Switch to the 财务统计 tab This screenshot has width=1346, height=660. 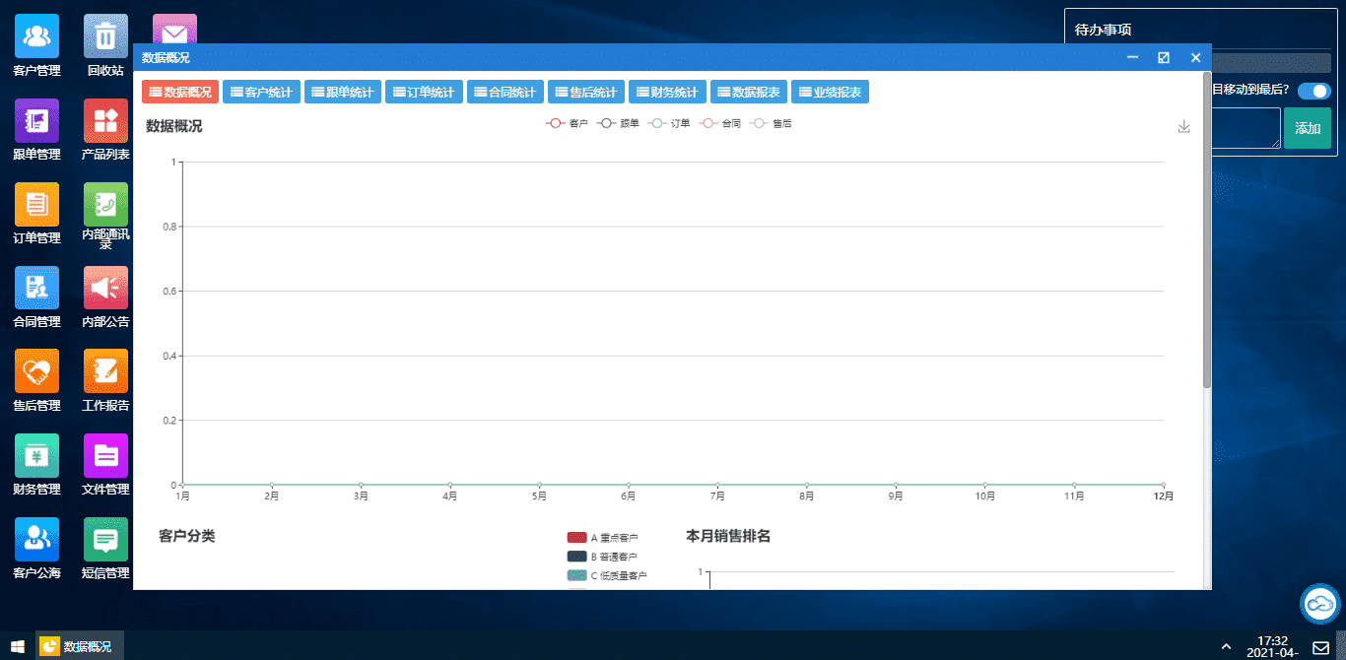(x=667, y=92)
